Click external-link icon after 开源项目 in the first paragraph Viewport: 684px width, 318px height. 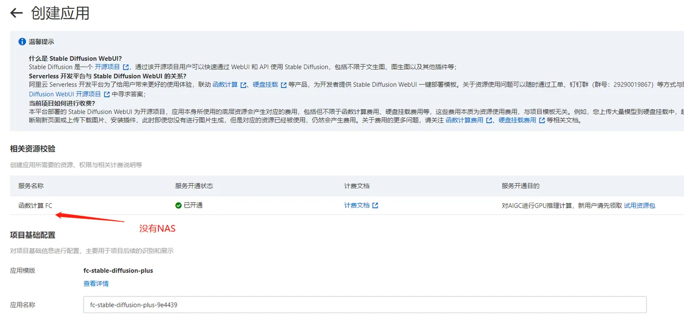[x=126, y=67]
